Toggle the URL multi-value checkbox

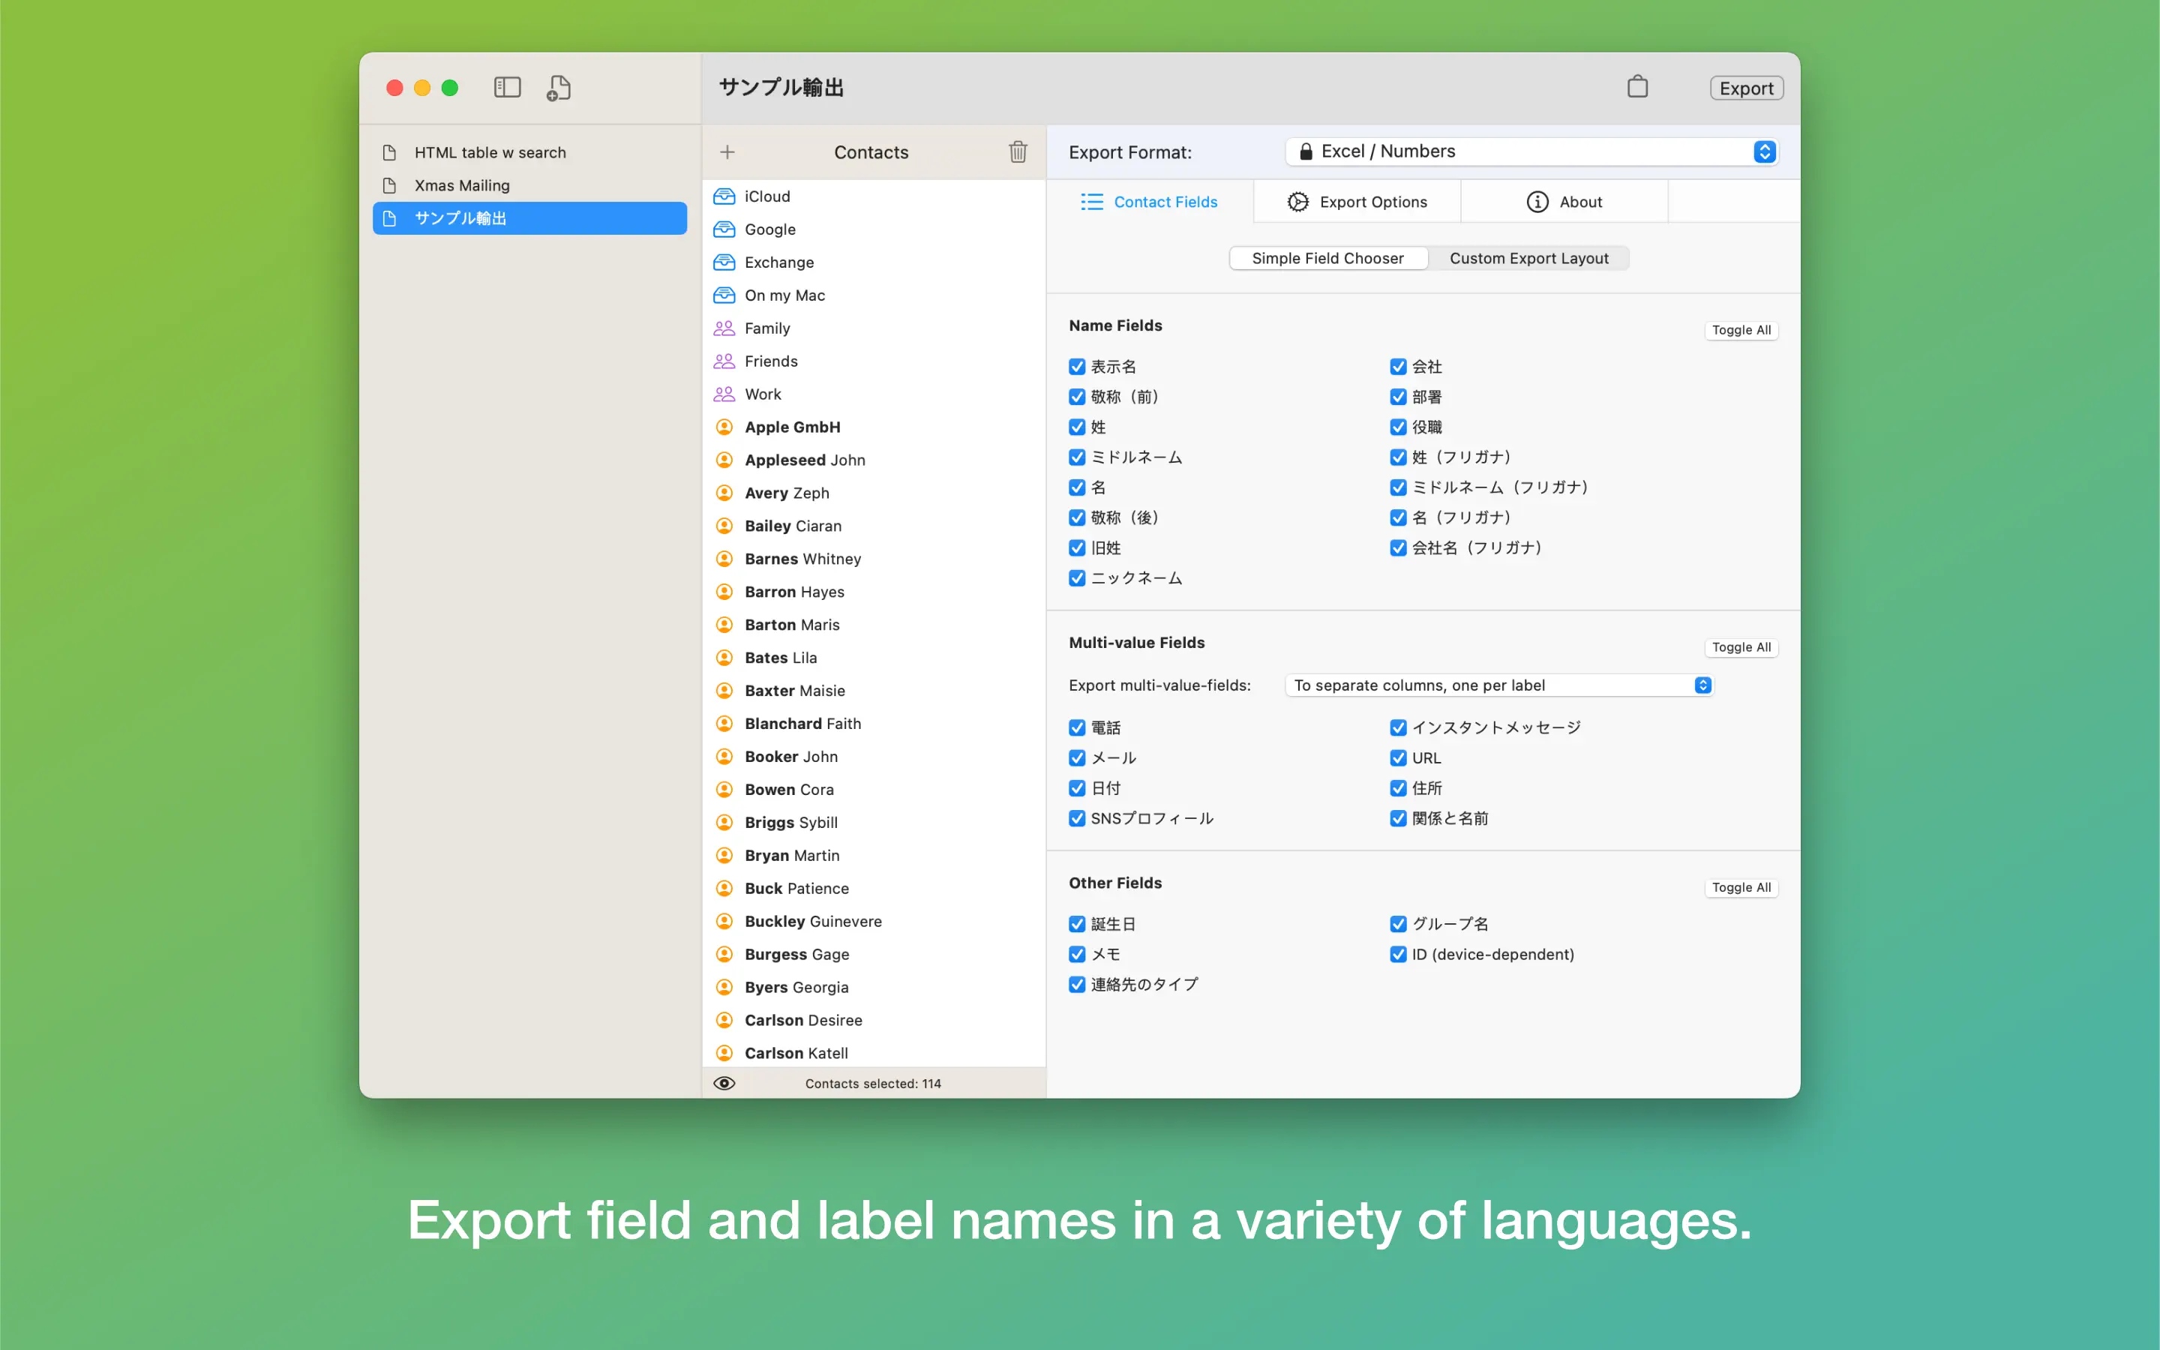click(x=1398, y=758)
